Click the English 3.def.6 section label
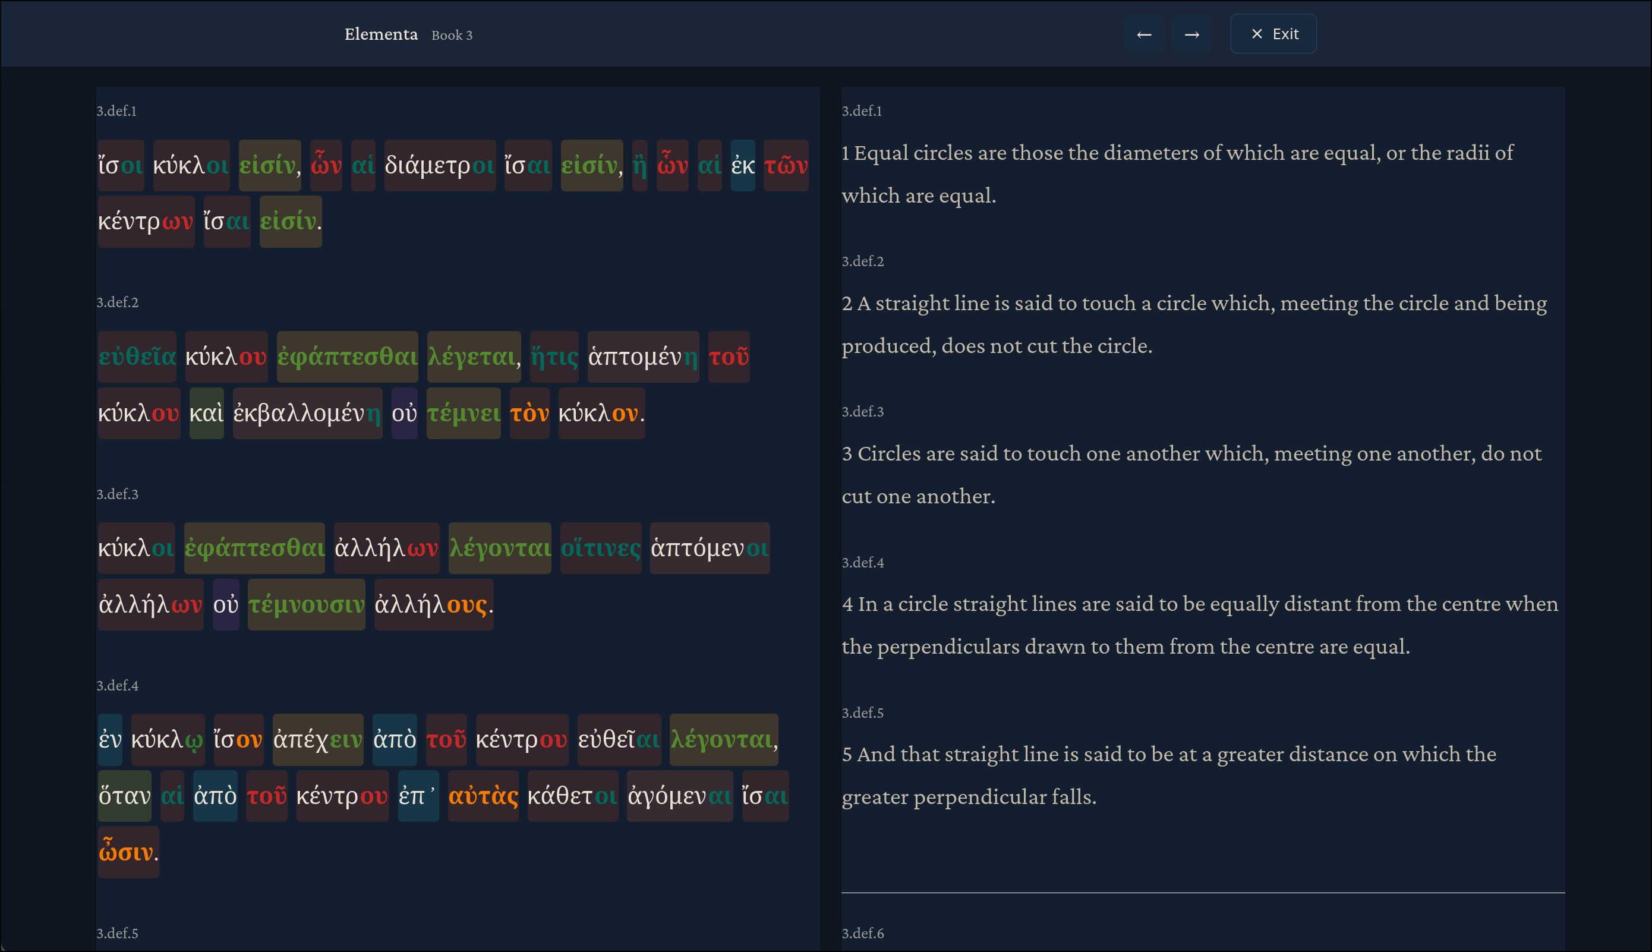This screenshot has height=952, width=1652. click(862, 934)
